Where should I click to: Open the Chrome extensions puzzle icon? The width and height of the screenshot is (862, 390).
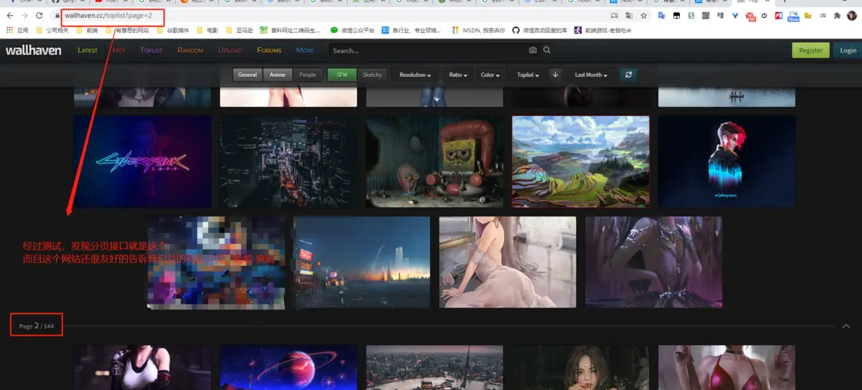pyautogui.click(x=838, y=16)
